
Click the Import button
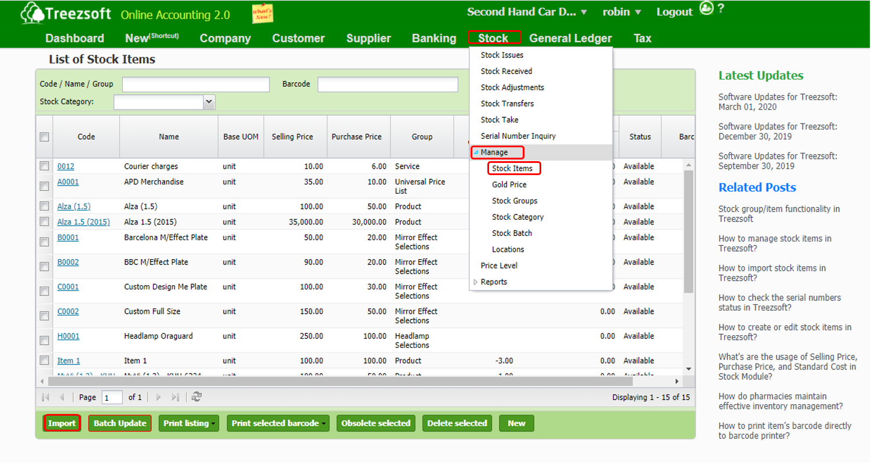(62, 423)
